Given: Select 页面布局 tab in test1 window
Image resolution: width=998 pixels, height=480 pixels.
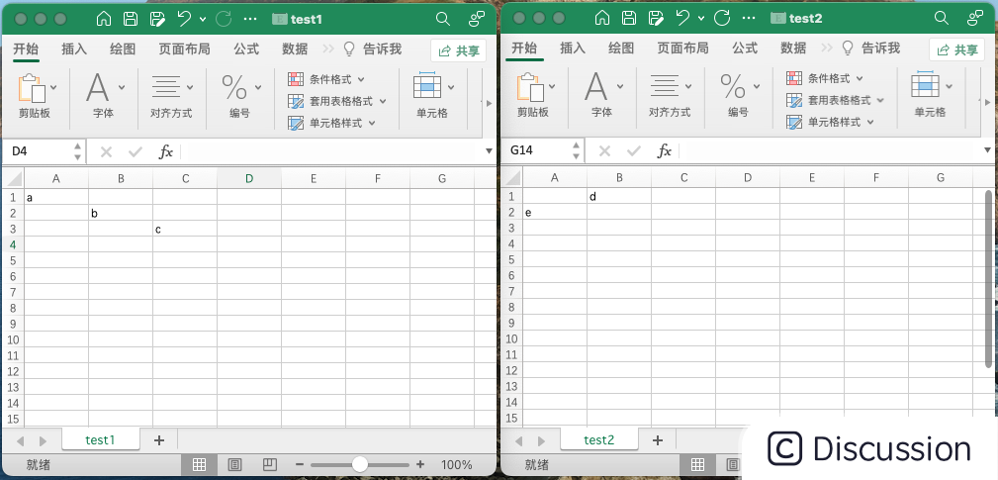Looking at the screenshot, I should click(184, 49).
